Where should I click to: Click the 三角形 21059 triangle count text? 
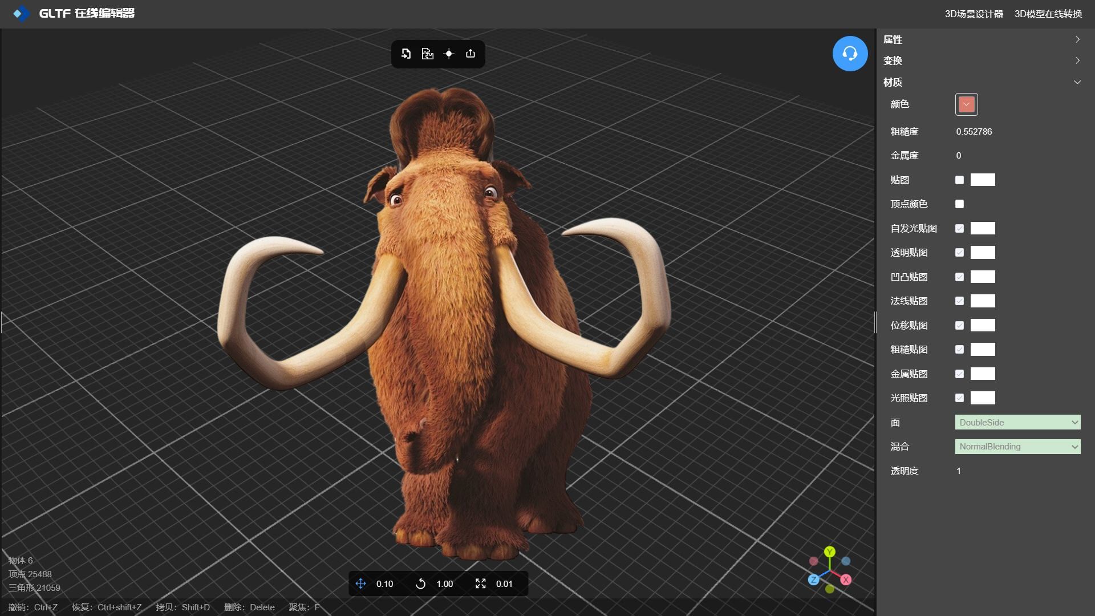[x=34, y=587]
